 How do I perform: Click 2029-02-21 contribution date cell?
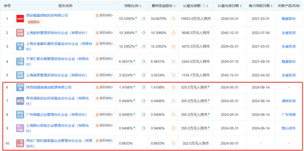pyautogui.click(x=230, y=46)
